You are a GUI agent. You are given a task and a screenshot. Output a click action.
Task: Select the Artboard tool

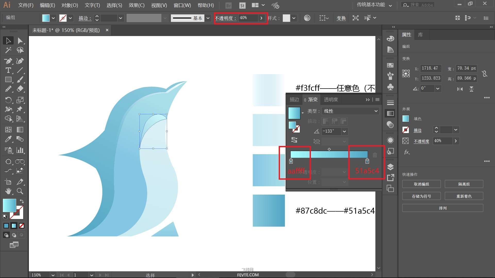click(8, 182)
